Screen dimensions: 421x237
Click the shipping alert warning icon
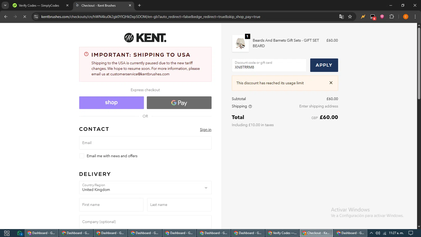[86, 54]
